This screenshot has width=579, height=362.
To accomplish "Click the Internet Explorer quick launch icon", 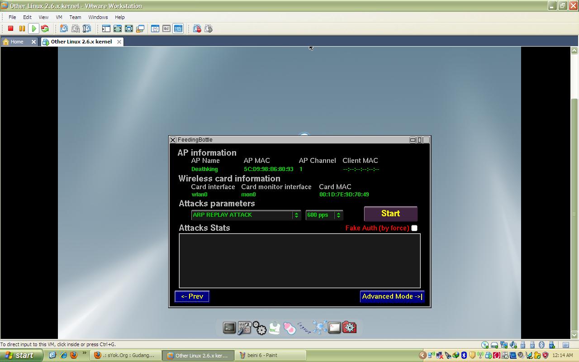I will (x=63, y=355).
